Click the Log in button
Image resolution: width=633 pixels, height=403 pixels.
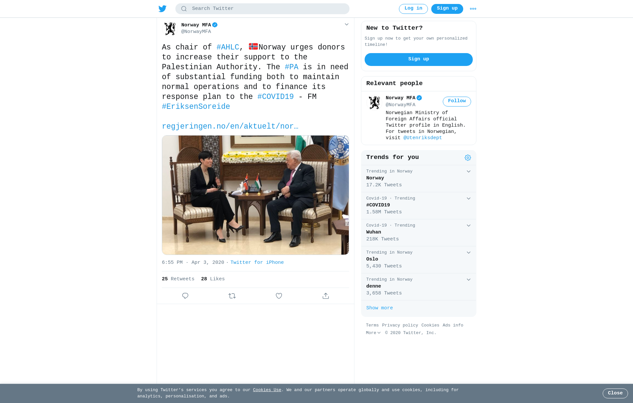coord(413,9)
